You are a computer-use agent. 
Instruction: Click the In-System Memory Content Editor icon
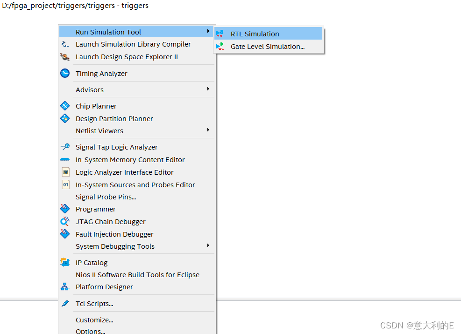65,159
